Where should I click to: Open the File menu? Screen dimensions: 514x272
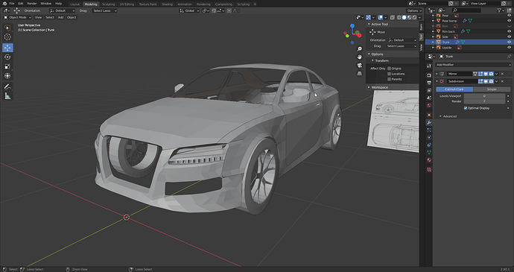tap(12, 4)
